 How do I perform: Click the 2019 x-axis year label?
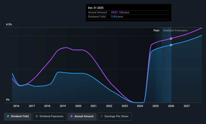[63, 106]
